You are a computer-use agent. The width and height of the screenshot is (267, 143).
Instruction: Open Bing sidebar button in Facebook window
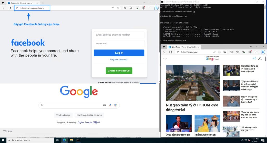(x=156, y=8)
